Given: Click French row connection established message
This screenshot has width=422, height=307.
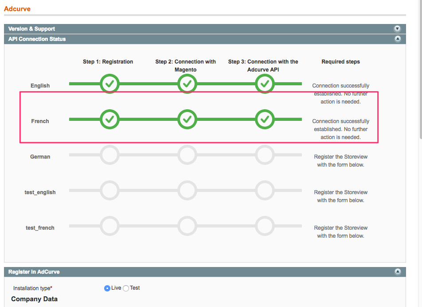Looking at the screenshot, I should point(341,129).
